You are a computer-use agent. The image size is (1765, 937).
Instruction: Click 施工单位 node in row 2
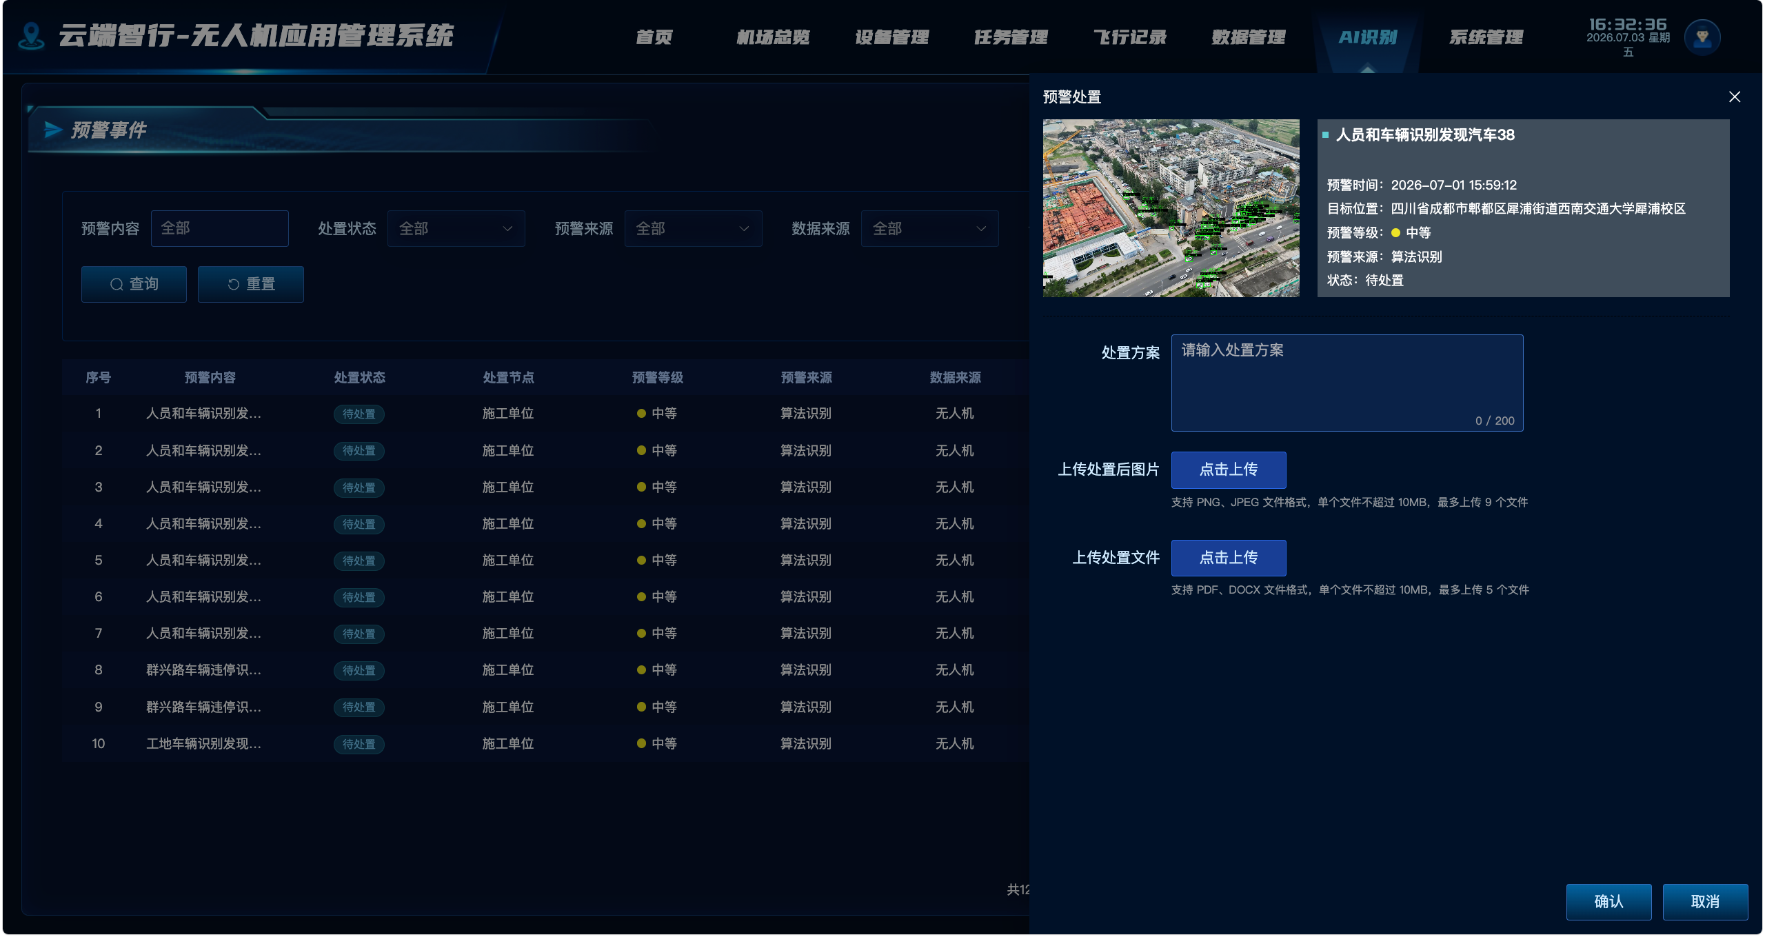pyautogui.click(x=508, y=451)
